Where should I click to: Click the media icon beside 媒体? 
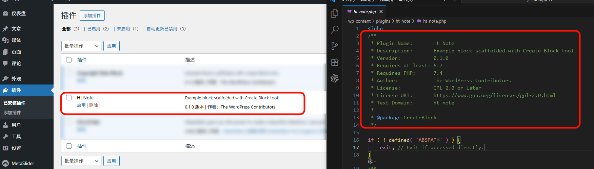click(x=5, y=40)
